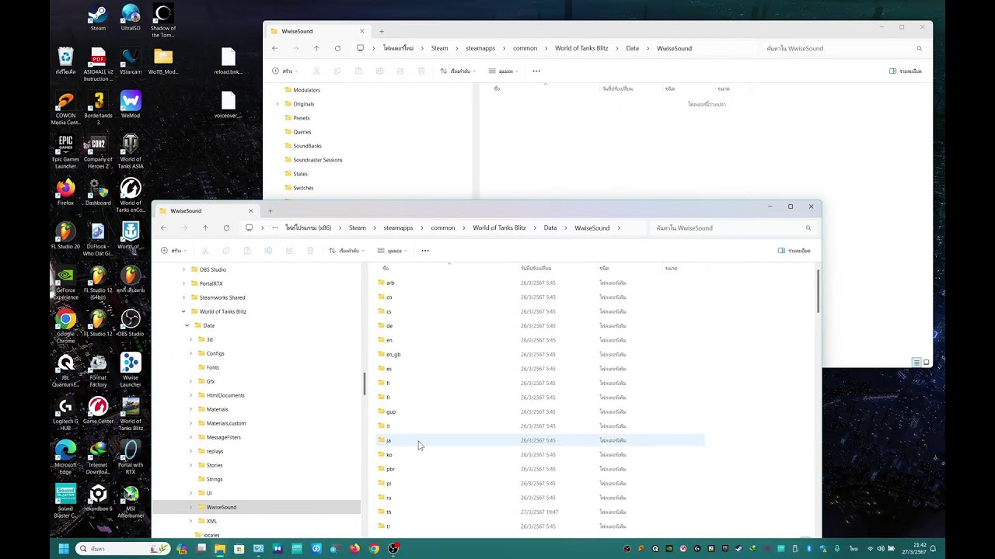Select PortalRTX in the folder tree
Screen dimensions: 995x559
coord(211,283)
